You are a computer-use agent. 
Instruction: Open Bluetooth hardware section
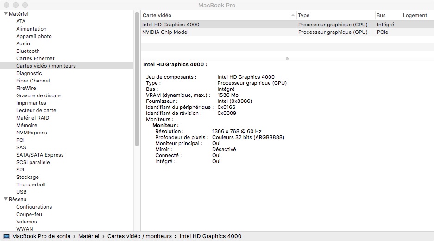pyautogui.click(x=28, y=51)
